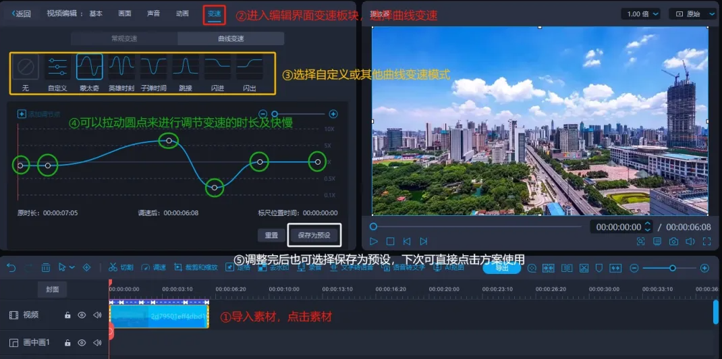Select the 无 (none) curve preset
722x359 pixels.
pyautogui.click(x=26, y=73)
